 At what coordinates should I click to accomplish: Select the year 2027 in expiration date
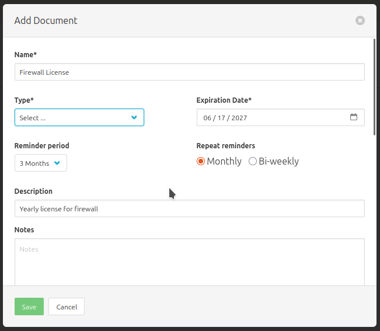239,118
